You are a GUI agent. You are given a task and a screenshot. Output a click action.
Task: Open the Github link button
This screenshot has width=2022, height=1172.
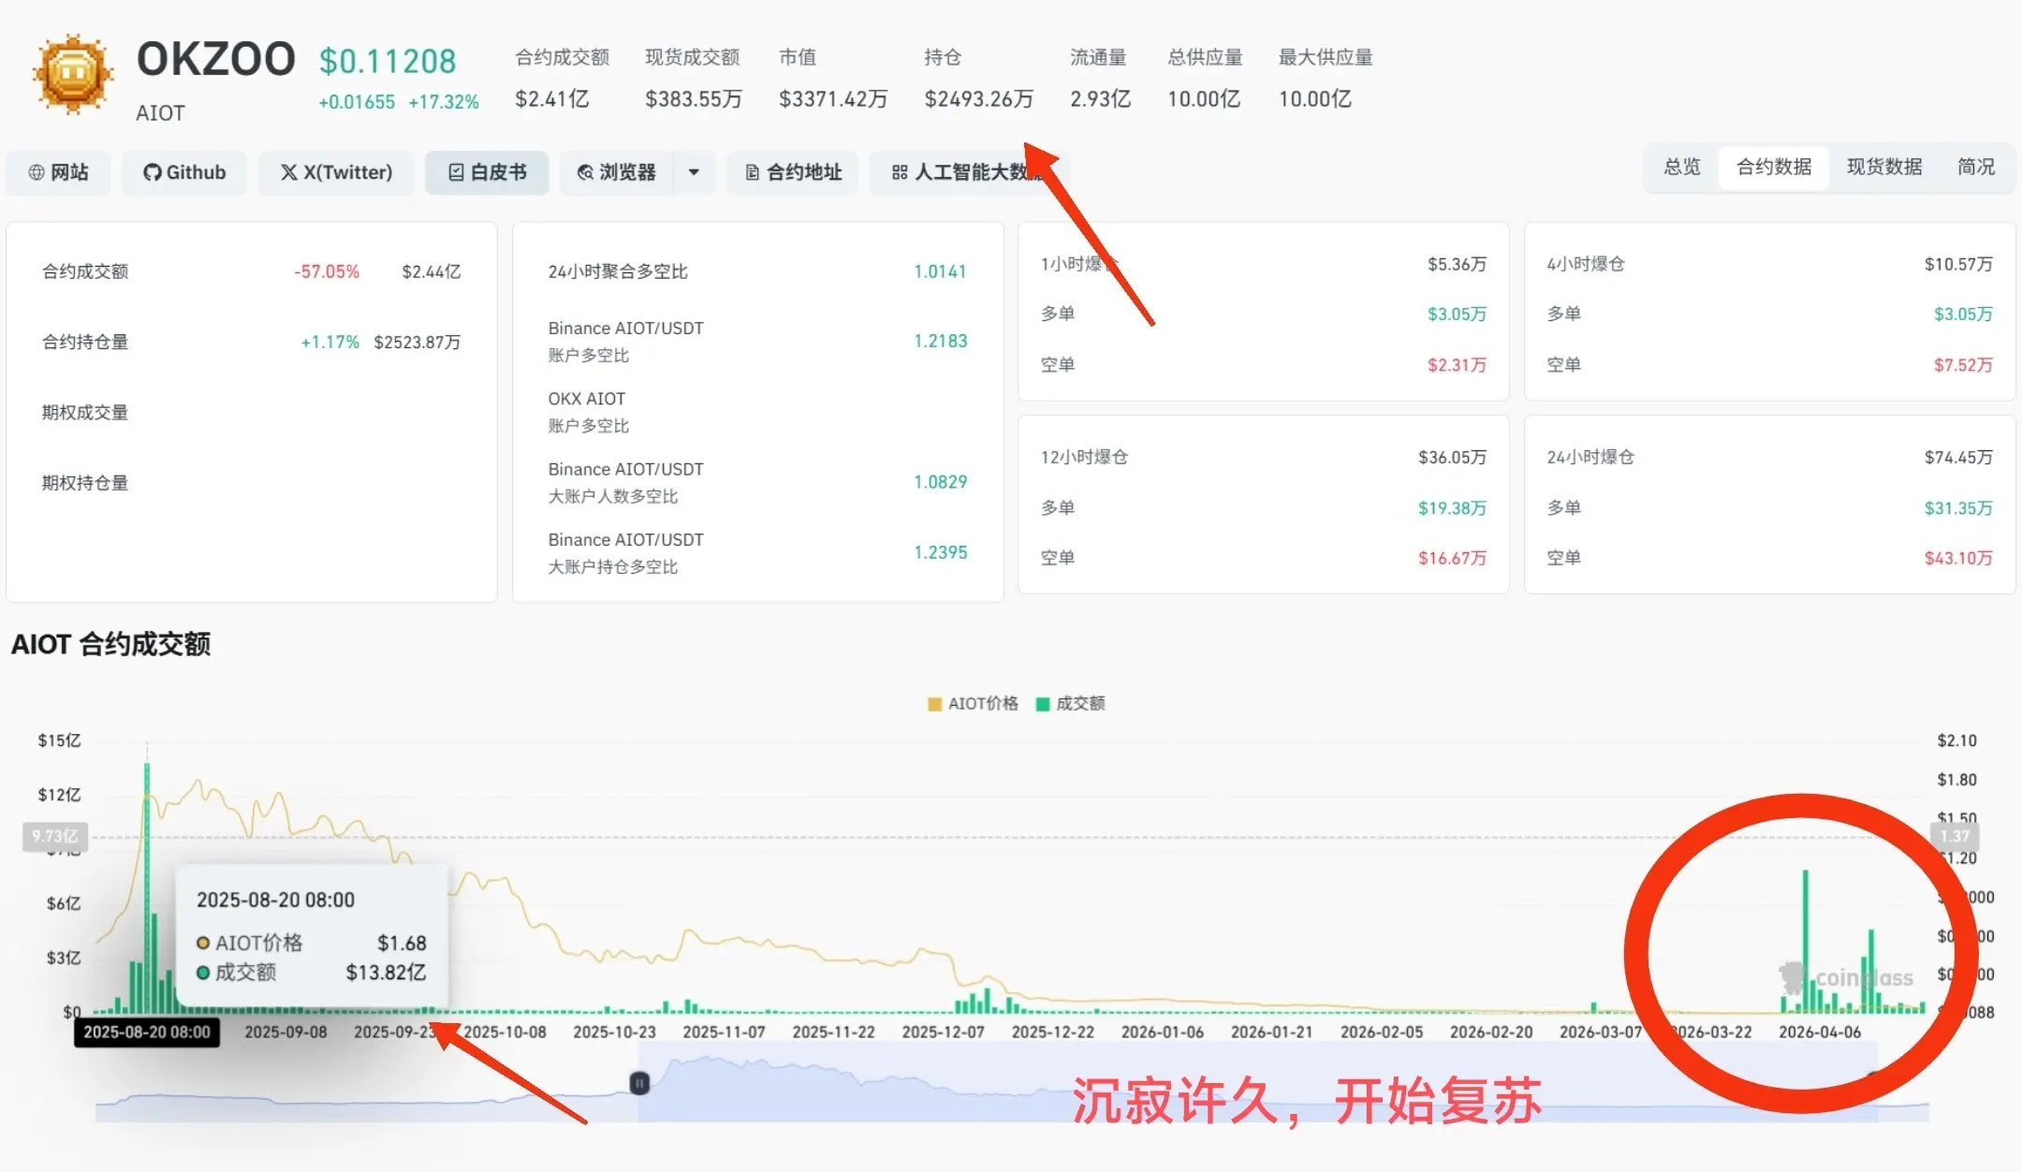(x=184, y=172)
